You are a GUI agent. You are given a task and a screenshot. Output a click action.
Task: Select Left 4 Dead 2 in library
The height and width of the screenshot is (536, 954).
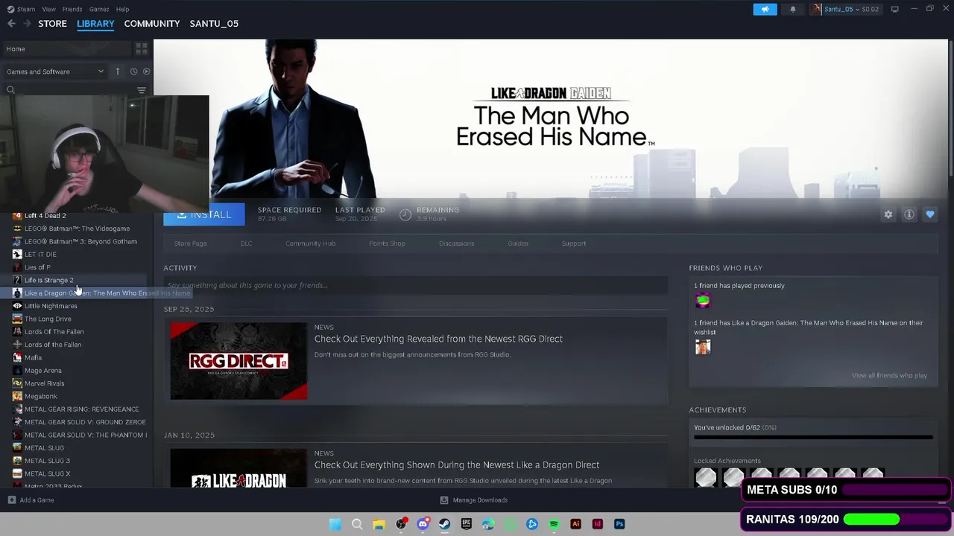point(45,216)
